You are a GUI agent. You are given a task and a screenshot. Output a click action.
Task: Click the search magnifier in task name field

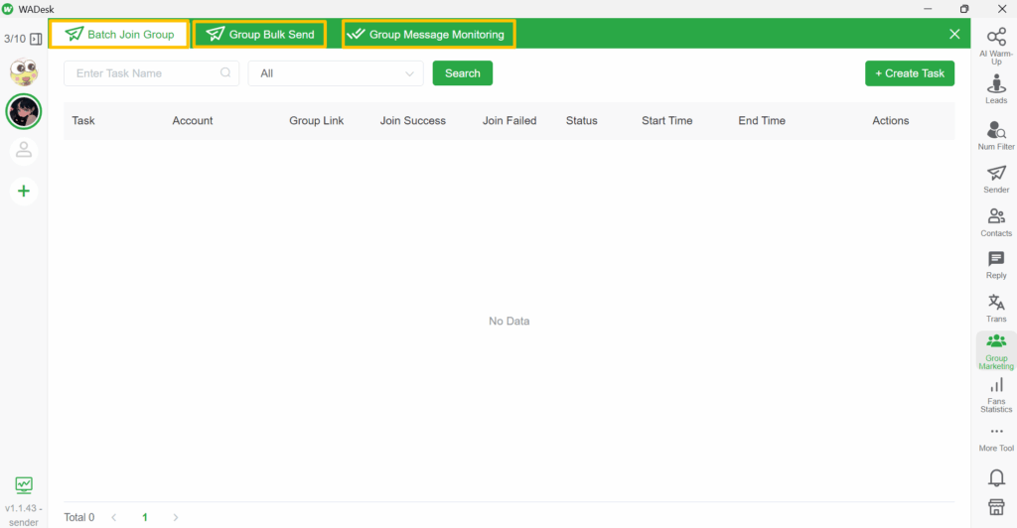tap(225, 72)
